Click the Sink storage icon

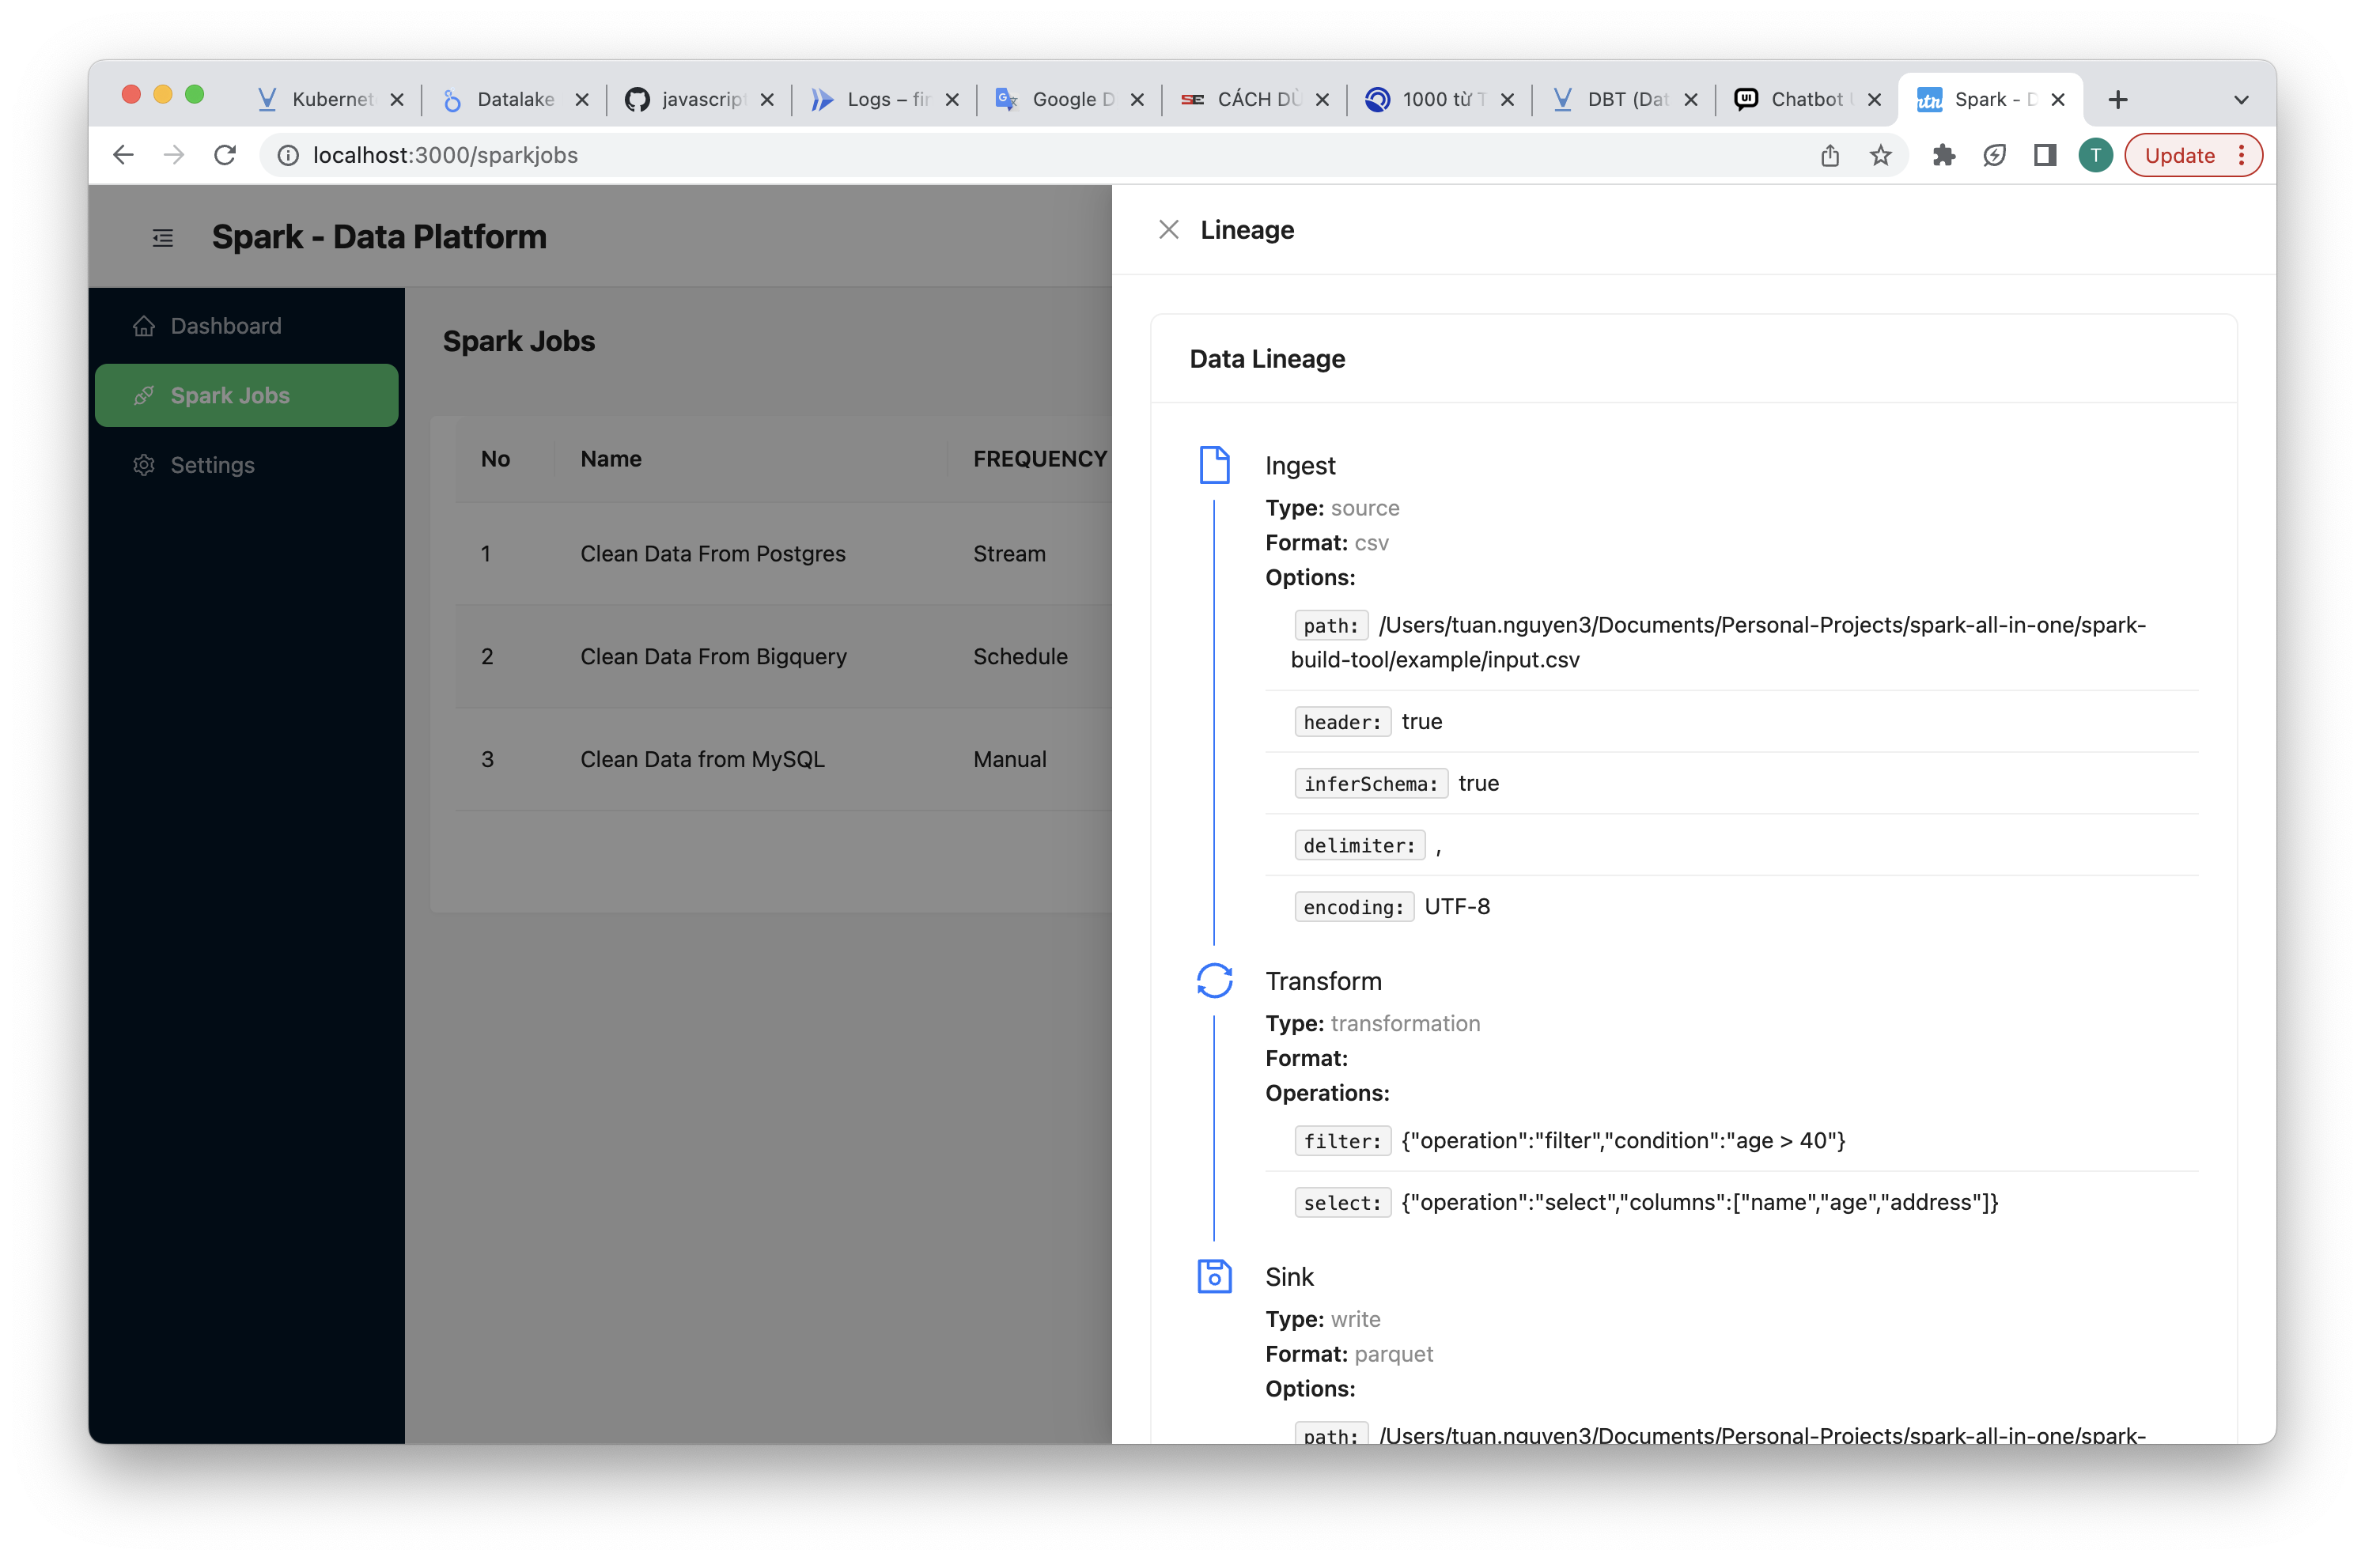coord(1215,1276)
